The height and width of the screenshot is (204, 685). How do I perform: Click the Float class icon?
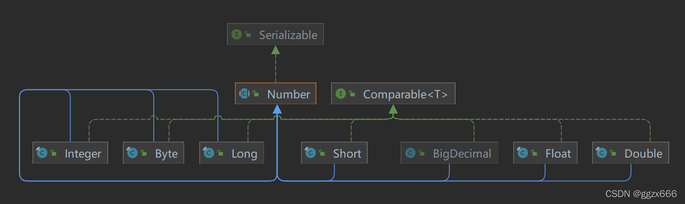522,153
